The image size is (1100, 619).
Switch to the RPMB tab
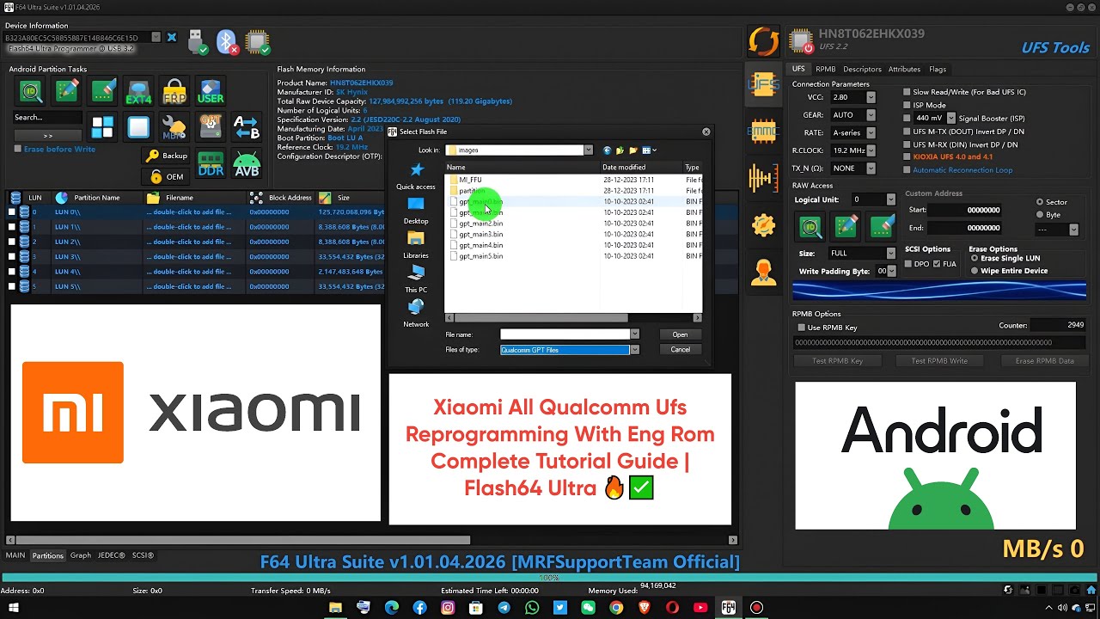pyautogui.click(x=826, y=69)
